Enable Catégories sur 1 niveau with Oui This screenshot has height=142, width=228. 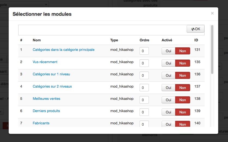click(168, 75)
